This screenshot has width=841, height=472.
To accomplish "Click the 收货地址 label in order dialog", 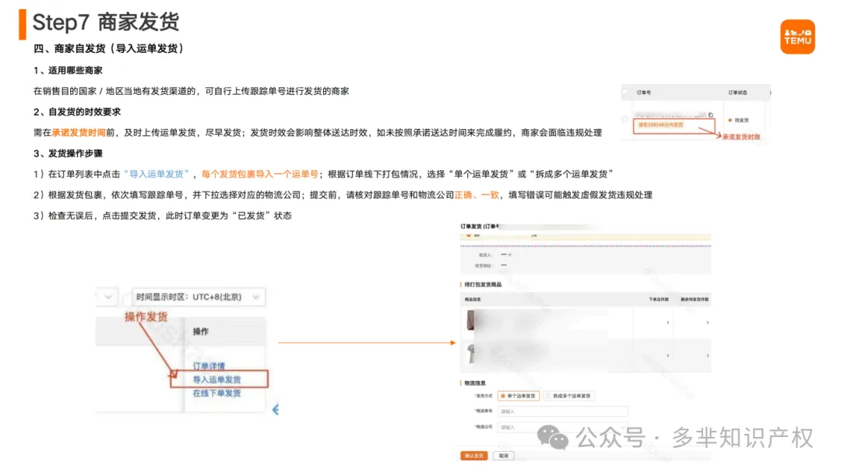I will 484,265.
